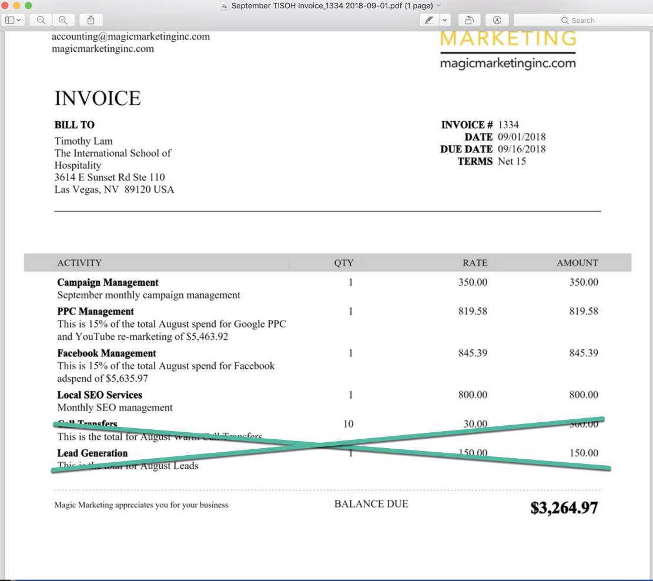Click the ACTIVITY column header
Screen dimensions: 653x581
[79, 263]
